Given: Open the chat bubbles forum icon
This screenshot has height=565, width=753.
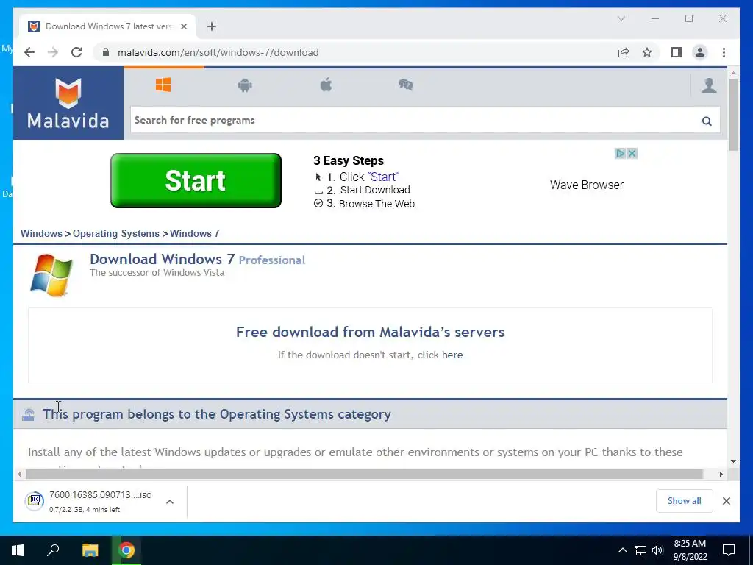Looking at the screenshot, I should [x=406, y=85].
